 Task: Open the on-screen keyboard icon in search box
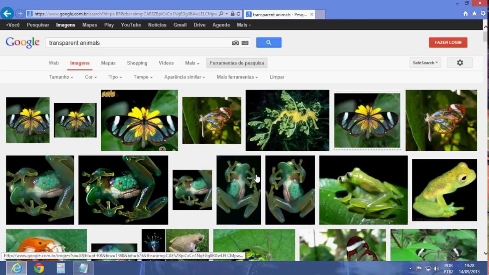click(x=245, y=43)
